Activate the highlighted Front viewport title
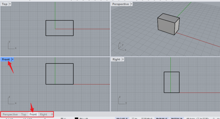The width and height of the screenshot is (220, 119). [6, 59]
